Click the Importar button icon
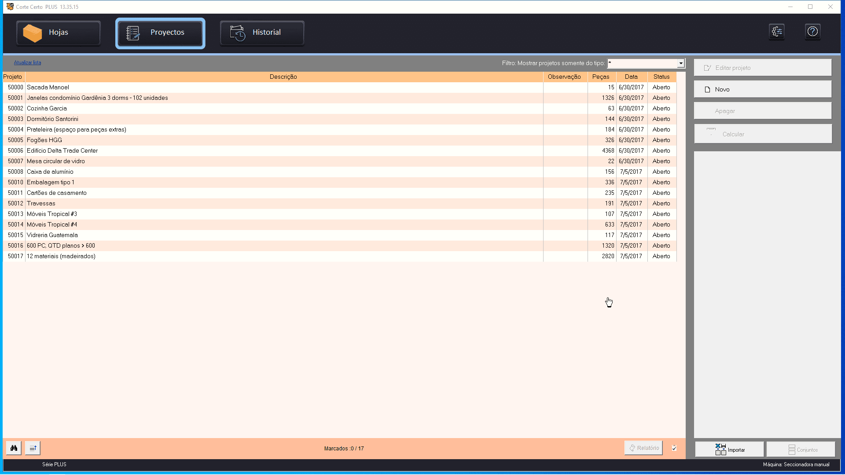845x475 pixels. point(720,449)
